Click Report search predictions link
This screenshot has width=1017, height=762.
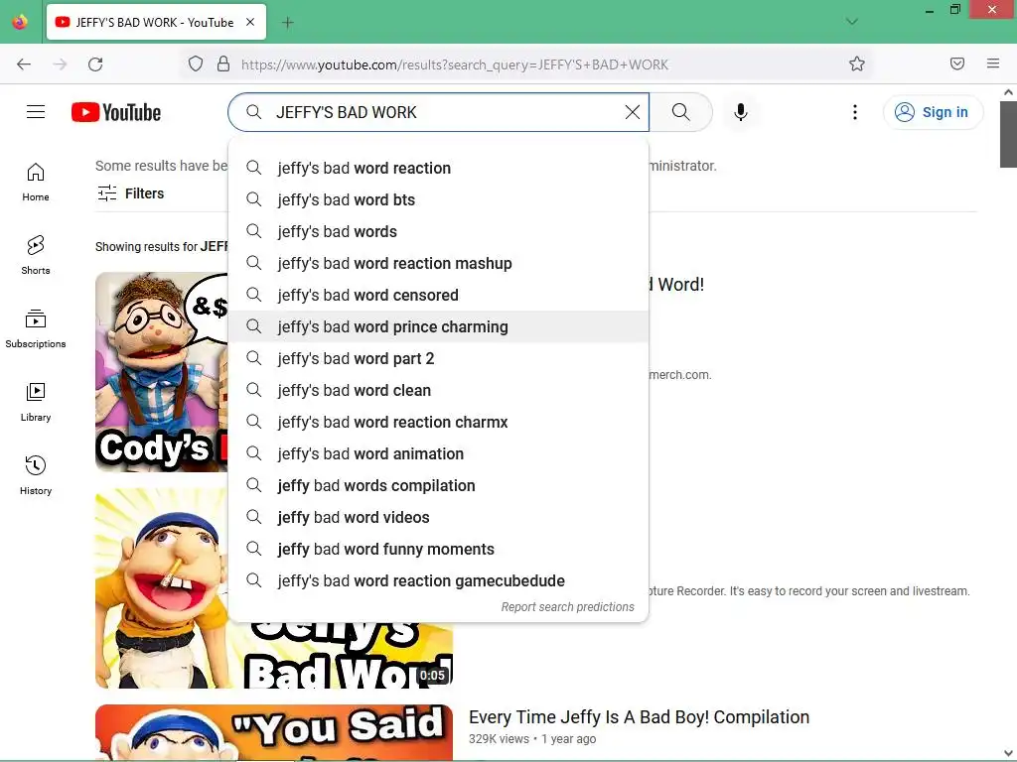point(567,606)
